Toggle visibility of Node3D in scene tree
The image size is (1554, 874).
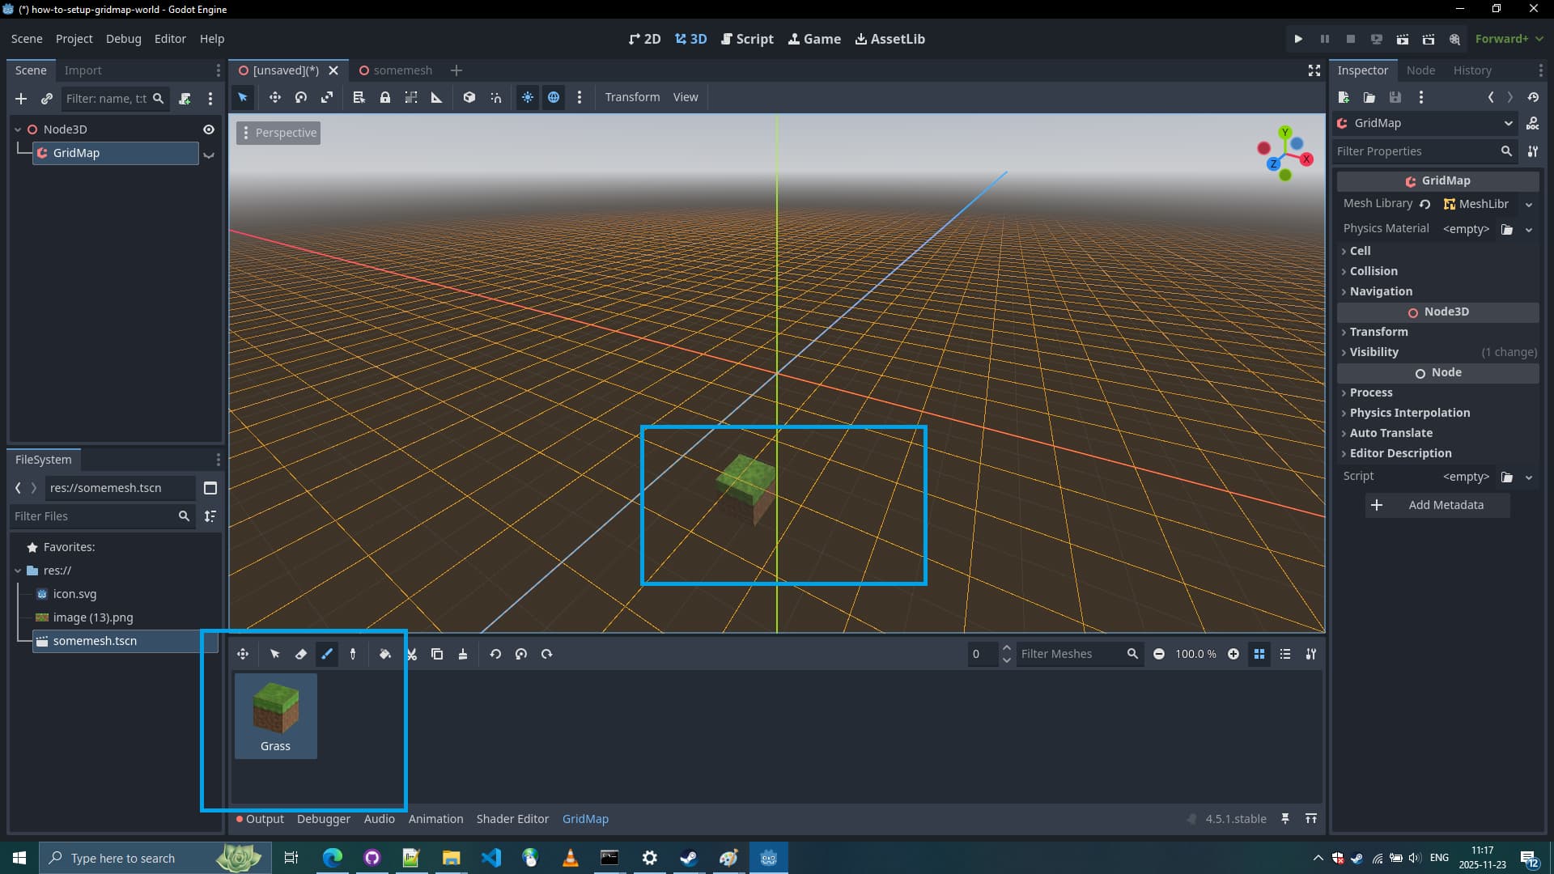click(209, 129)
